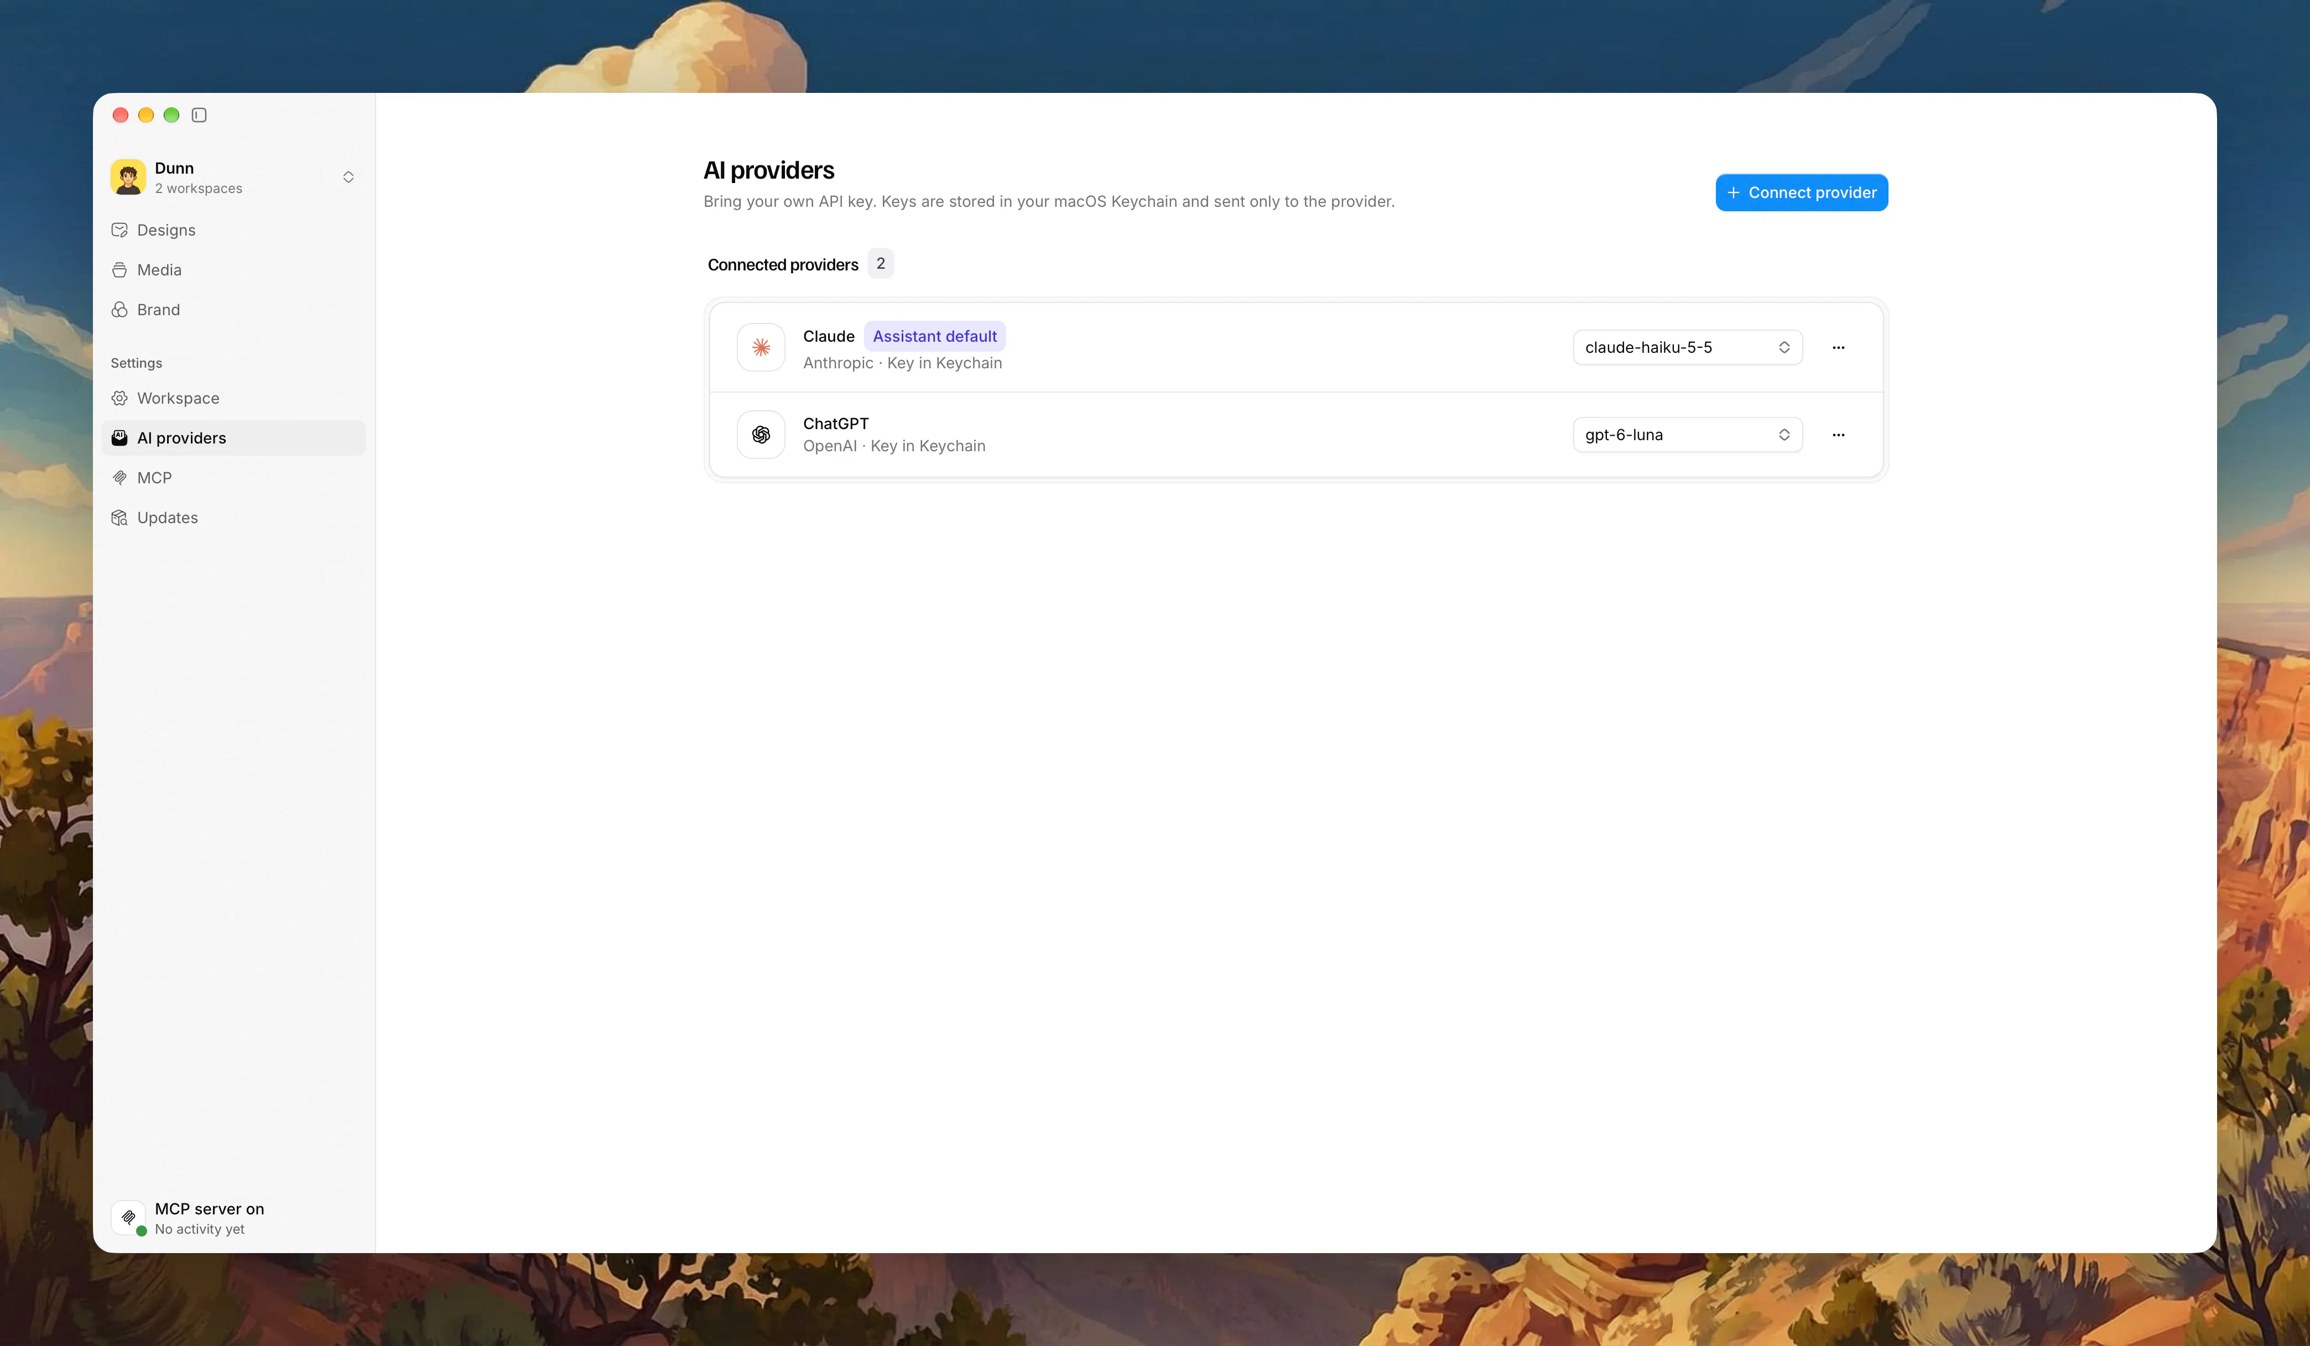The height and width of the screenshot is (1346, 2310).
Task: Click the AI providers page heading
Action: coord(768,170)
